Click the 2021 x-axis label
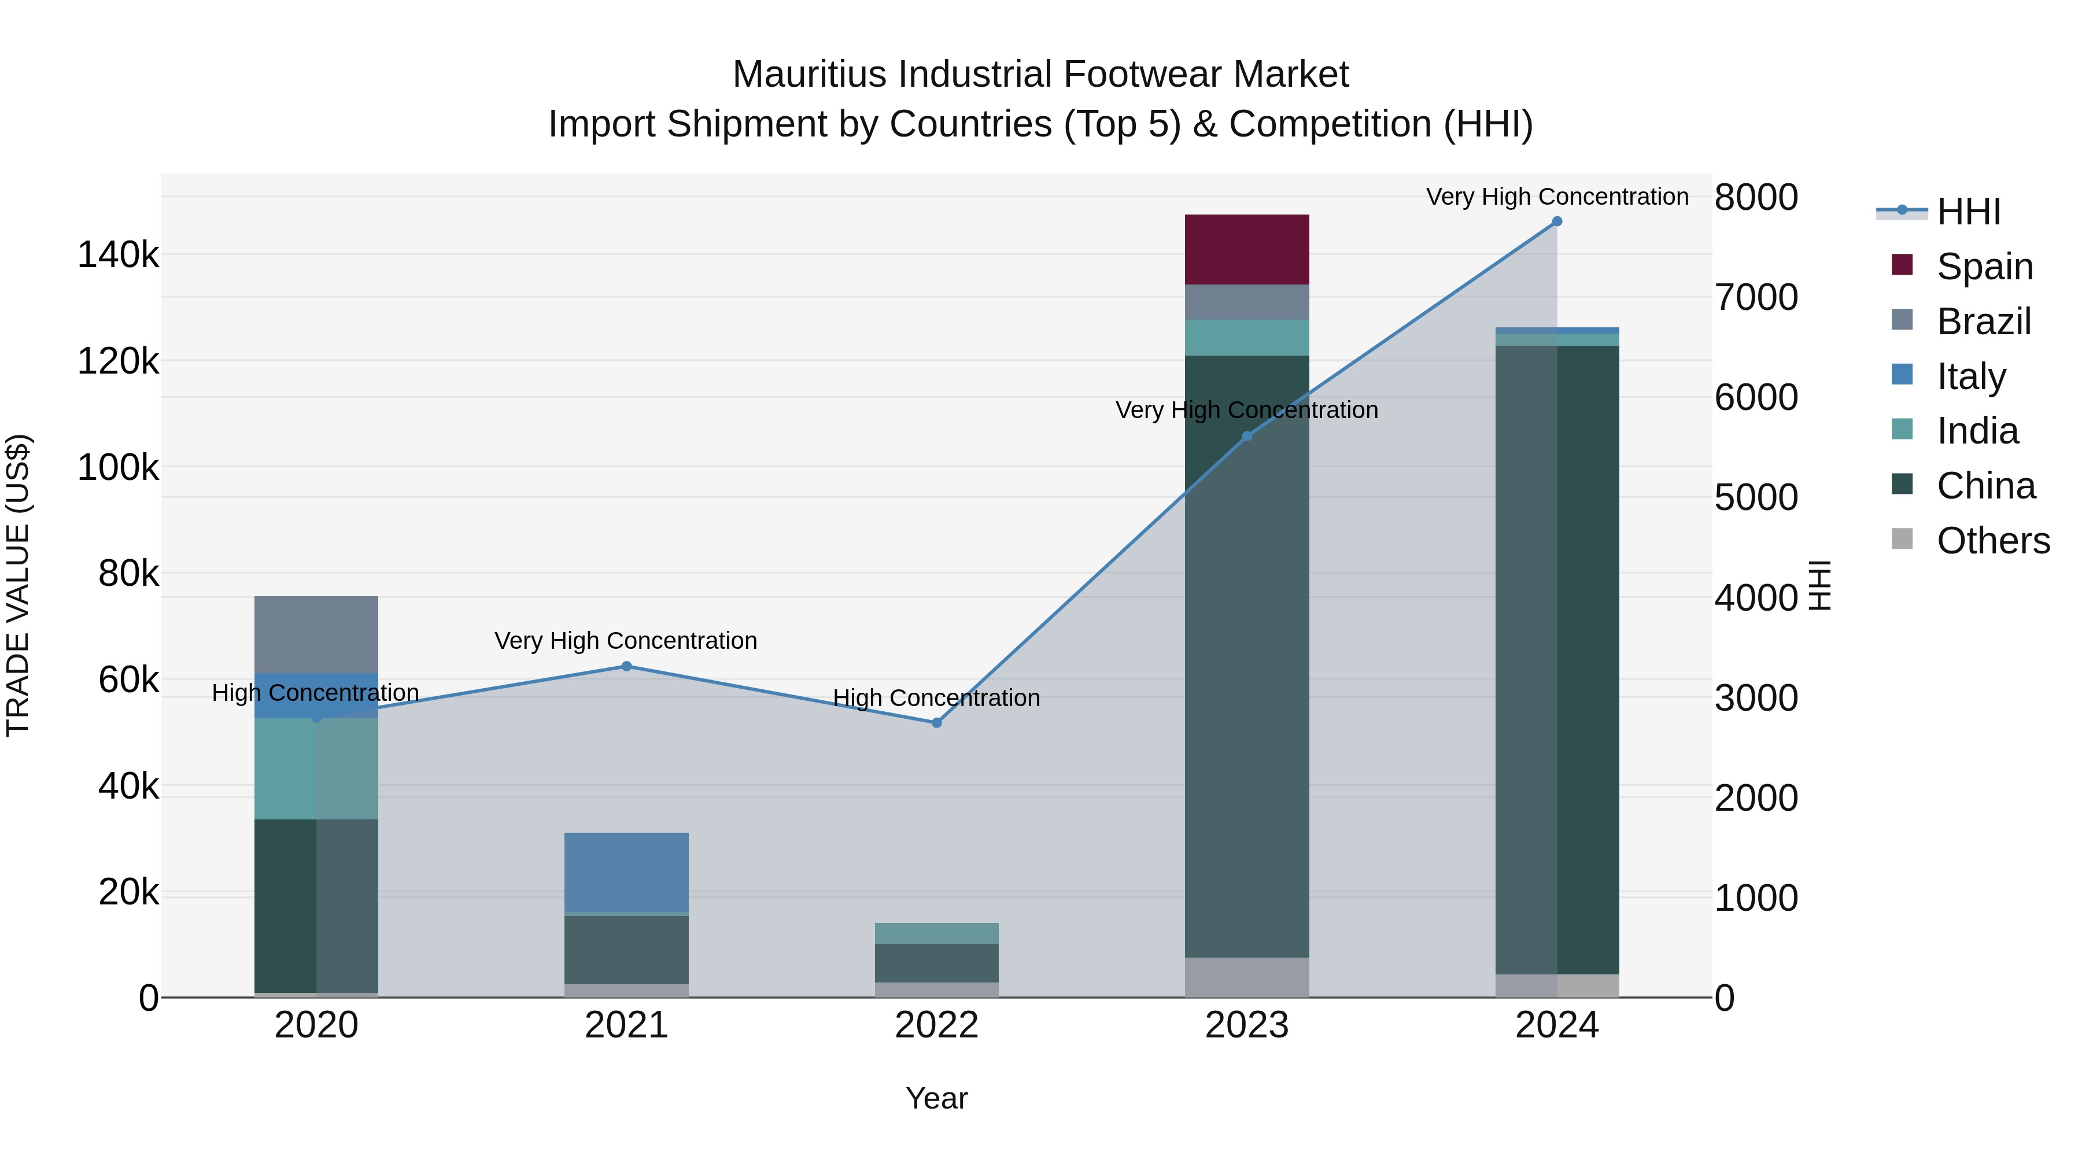The height and width of the screenshot is (1171, 2082). click(626, 1025)
